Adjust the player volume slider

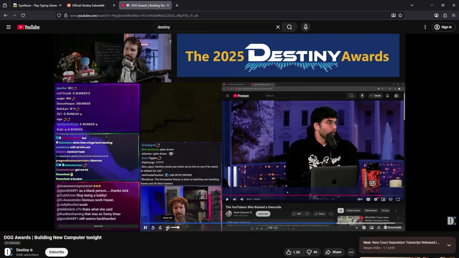[x=175, y=228]
